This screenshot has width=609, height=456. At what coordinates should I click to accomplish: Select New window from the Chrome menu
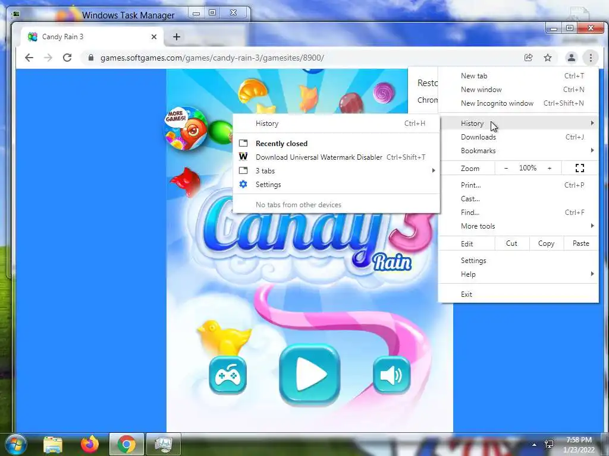click(519, 90)
